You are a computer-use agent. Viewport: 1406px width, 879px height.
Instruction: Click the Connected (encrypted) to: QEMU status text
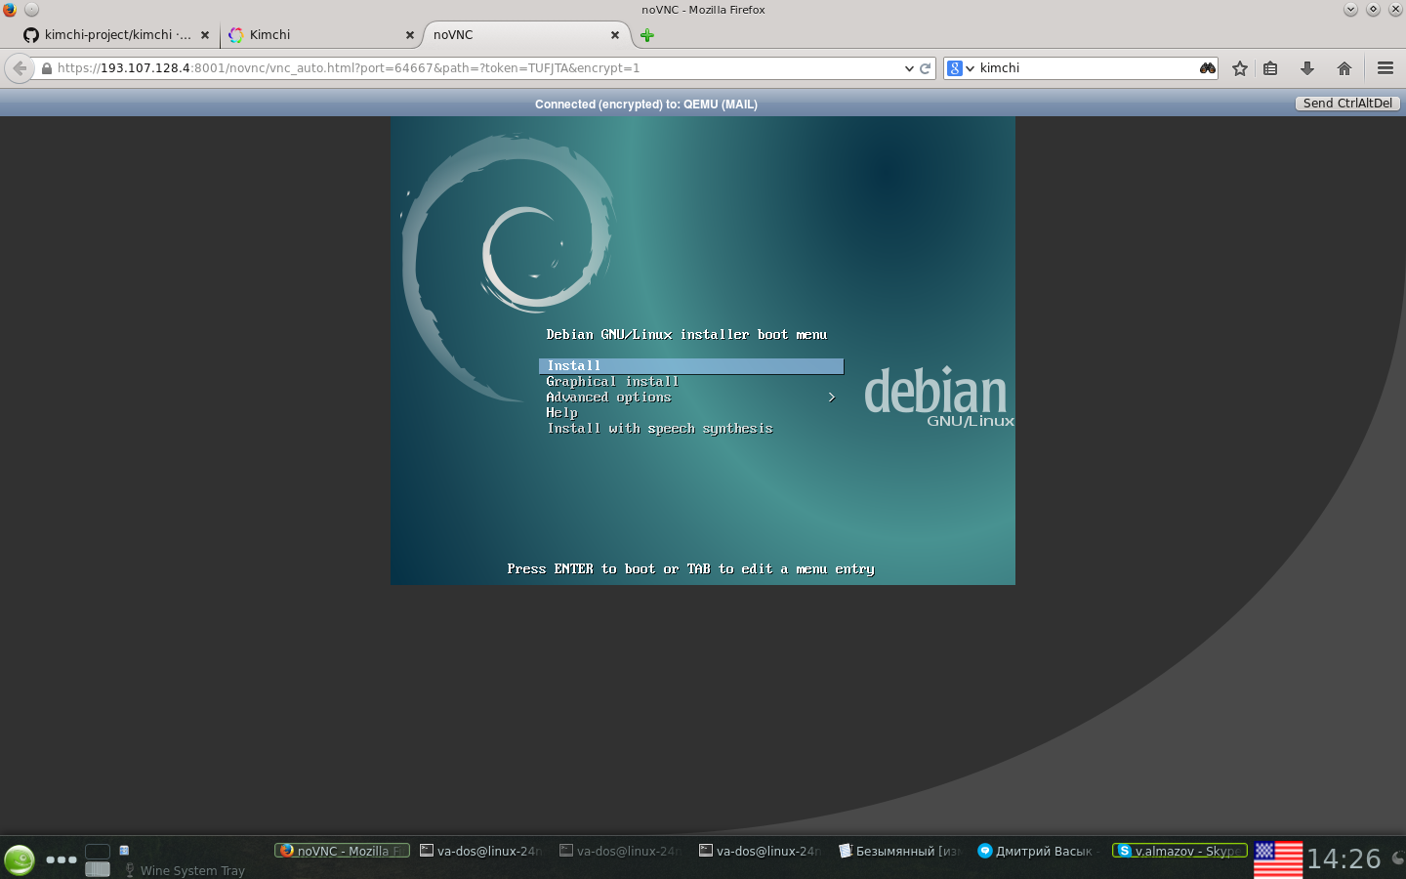click(646, 105)
